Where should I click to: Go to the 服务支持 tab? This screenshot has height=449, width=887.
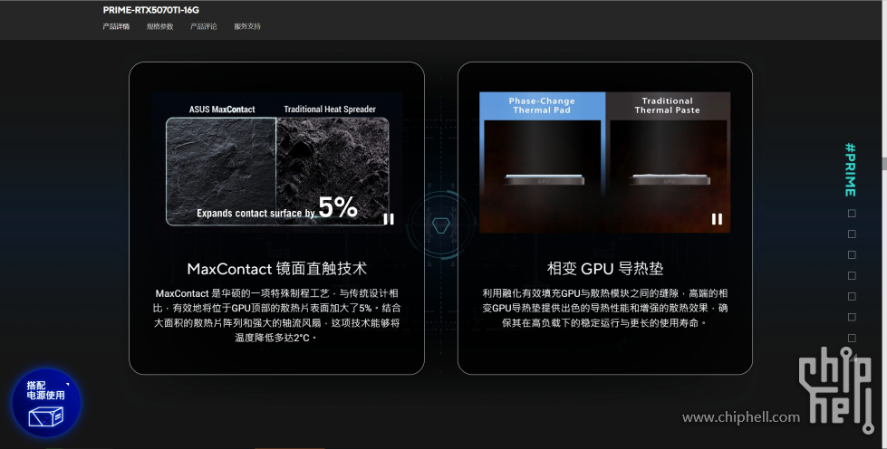tap(247, 26)
